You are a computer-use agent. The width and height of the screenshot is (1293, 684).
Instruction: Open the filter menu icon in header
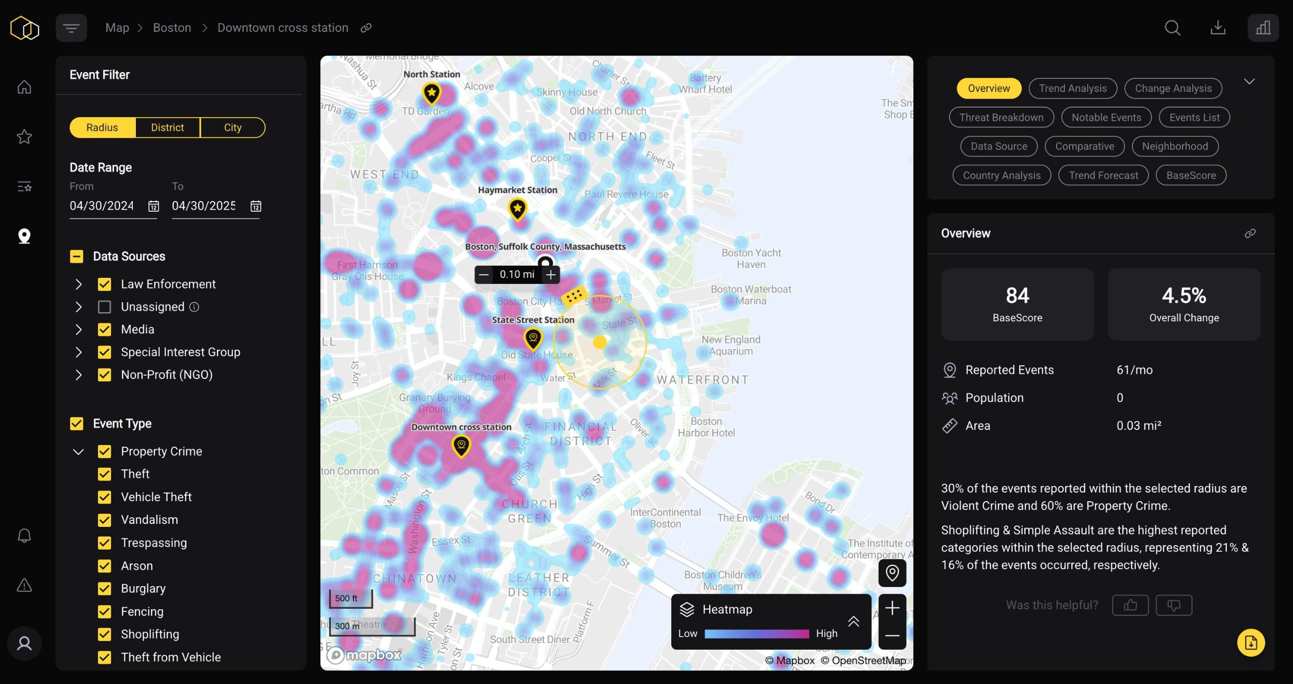pyautogui.click(x=71, y=28)
